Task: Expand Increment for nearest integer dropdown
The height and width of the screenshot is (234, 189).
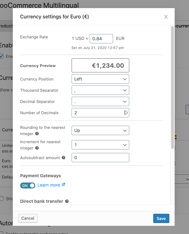Action: tap(100, 145)
